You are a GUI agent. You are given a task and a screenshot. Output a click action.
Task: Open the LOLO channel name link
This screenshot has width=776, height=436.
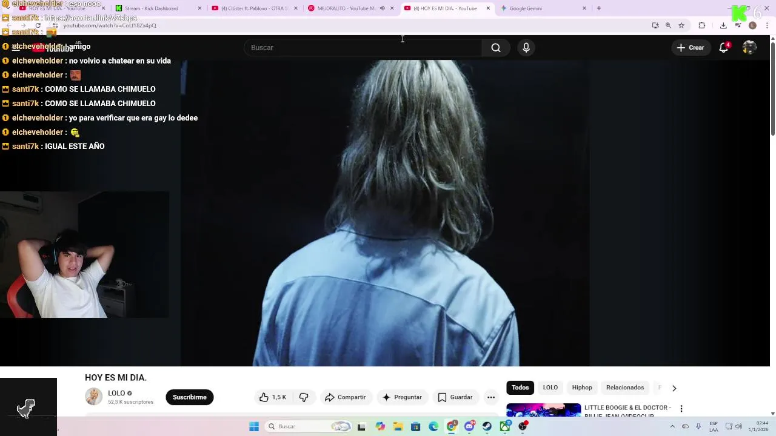pos(116,393)
